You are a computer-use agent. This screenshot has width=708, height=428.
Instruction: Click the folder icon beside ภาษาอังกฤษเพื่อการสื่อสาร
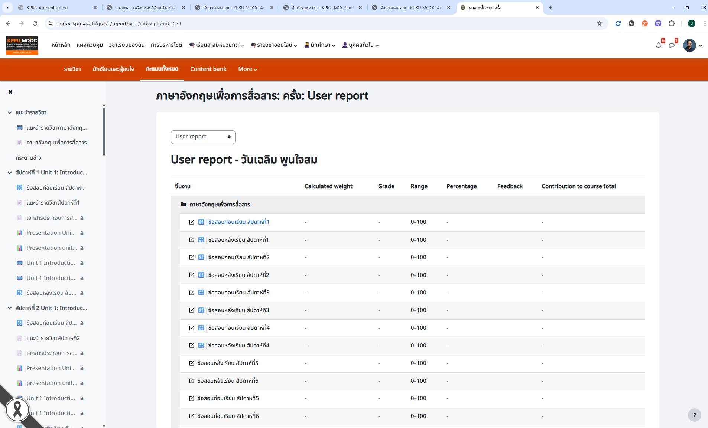tap(183, 205)
